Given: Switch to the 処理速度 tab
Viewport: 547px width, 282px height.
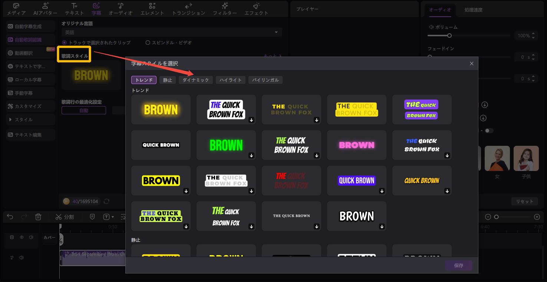Looking at the screenshot, I should coord(473,10).
